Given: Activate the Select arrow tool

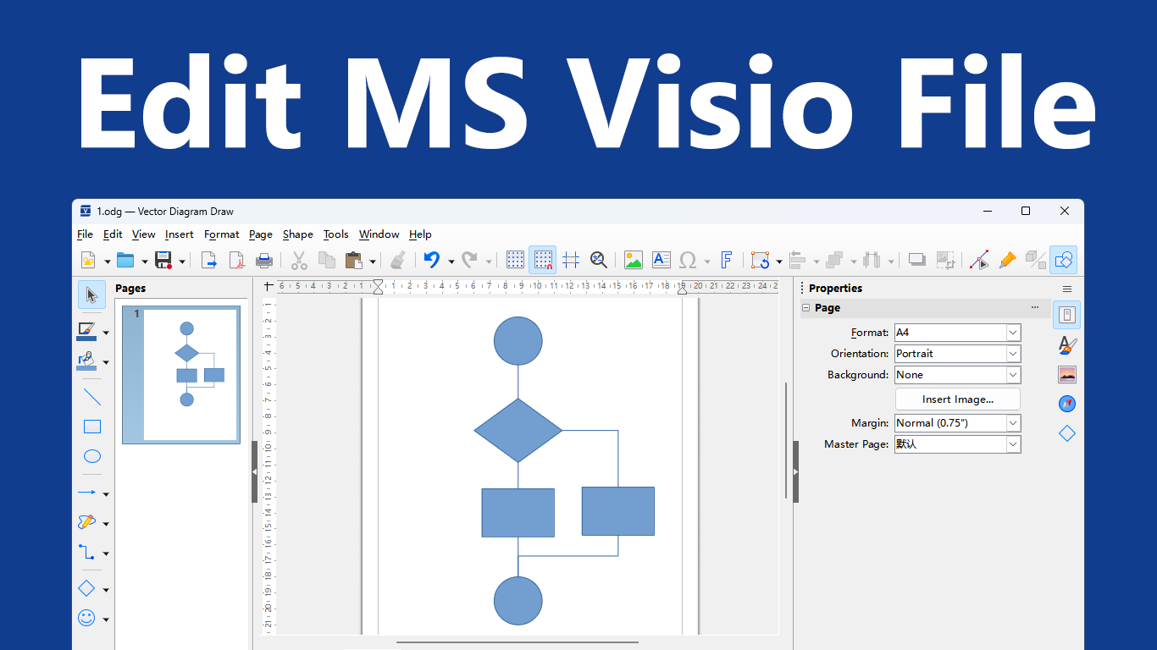Looking at the screenshot, I should pyautogui.click(x=92, y=295).
